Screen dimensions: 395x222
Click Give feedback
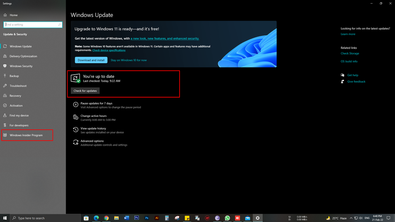356,81
